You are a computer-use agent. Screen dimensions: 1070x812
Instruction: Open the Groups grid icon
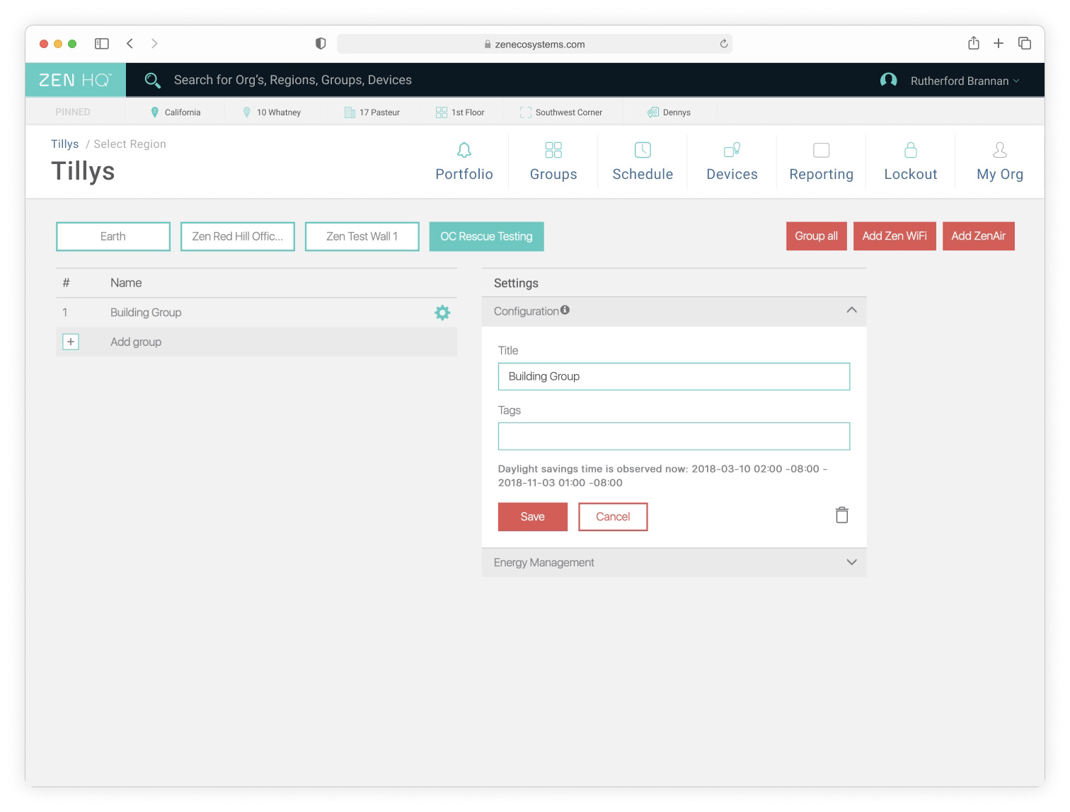coord(553,150)
